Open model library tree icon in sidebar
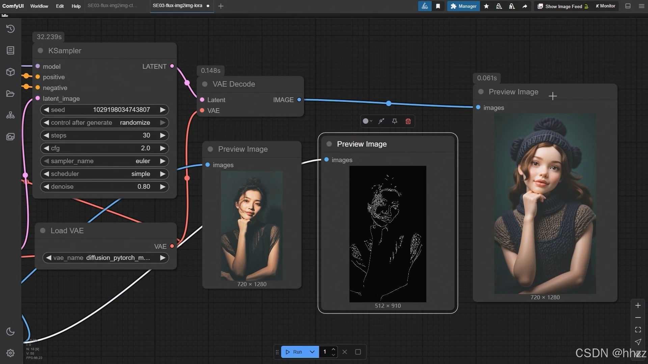This screenshot has height=364, width=648. click(10, 115)
